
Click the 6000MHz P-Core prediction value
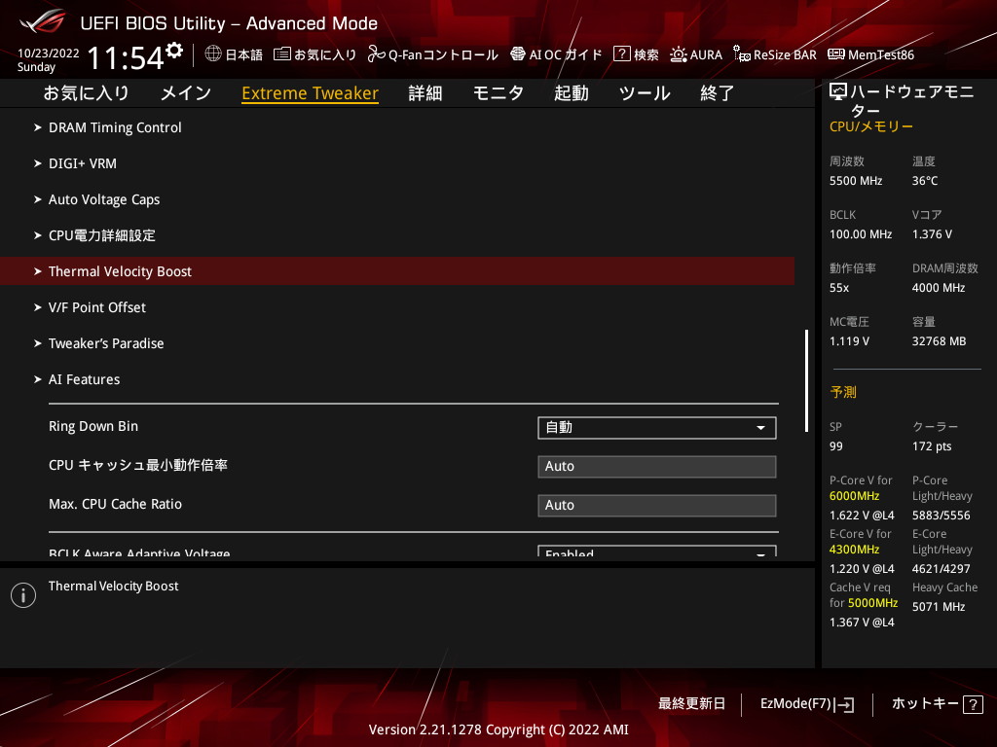click(854, 496)
